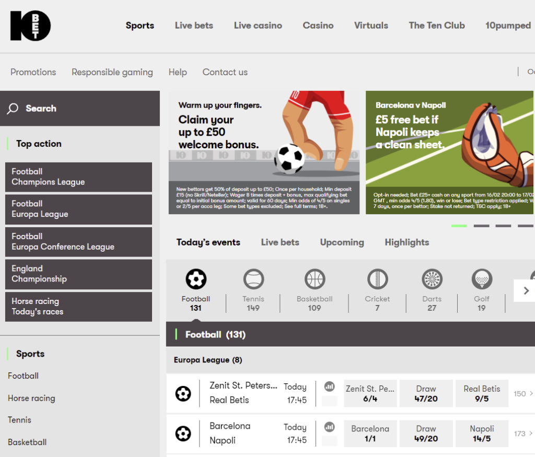This screenshot has width=535, height=457.
Task: Select Basketball in Sports sidebar list
Action: 27,442
